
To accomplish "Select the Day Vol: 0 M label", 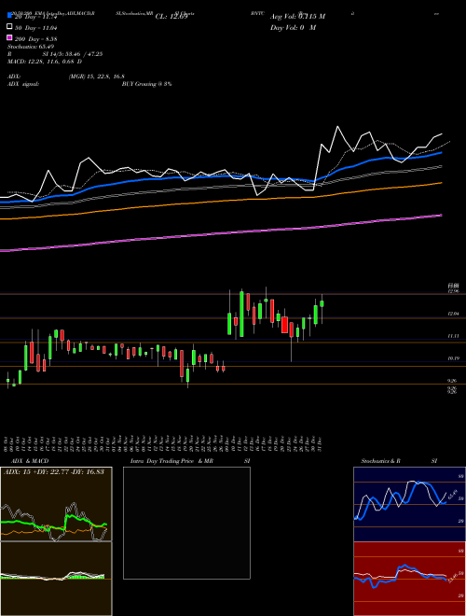I will [x=293, y=27].
